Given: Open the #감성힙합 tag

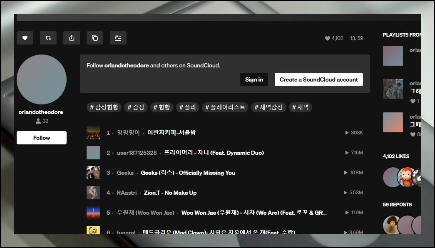Looking at the screenshot, I should coord(104,107).
